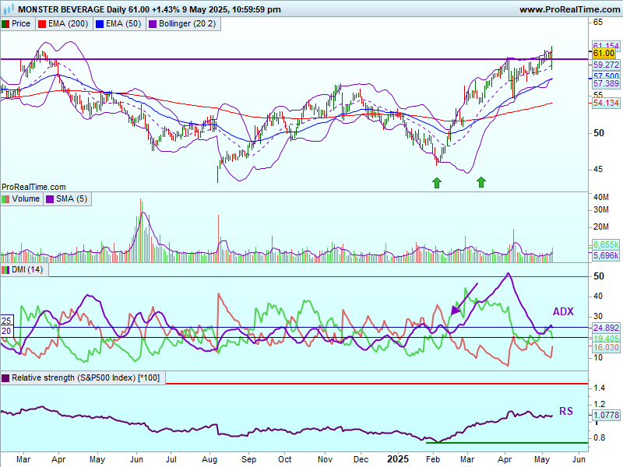
Task: Click the Volume legend icon
Action: coord(5,199)
